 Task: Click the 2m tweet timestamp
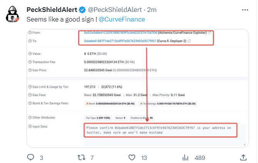click(152, 10)
